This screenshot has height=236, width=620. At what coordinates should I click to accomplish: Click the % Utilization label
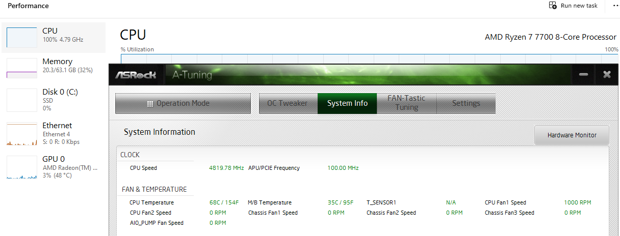pyautogui.click(x=137, y=49)
